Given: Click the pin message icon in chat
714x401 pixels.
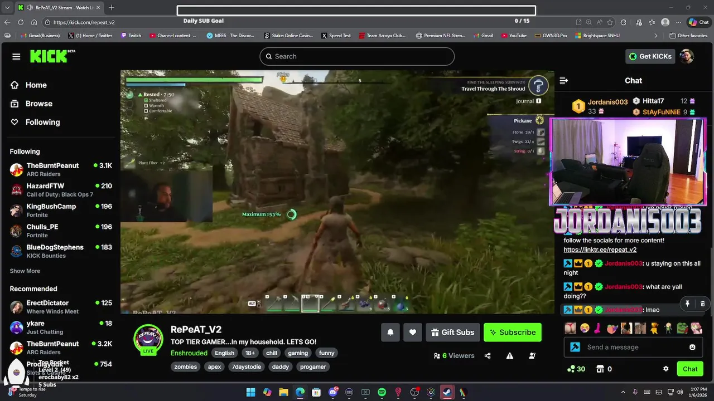Looking at the screenshot, I should pos(687,304).
